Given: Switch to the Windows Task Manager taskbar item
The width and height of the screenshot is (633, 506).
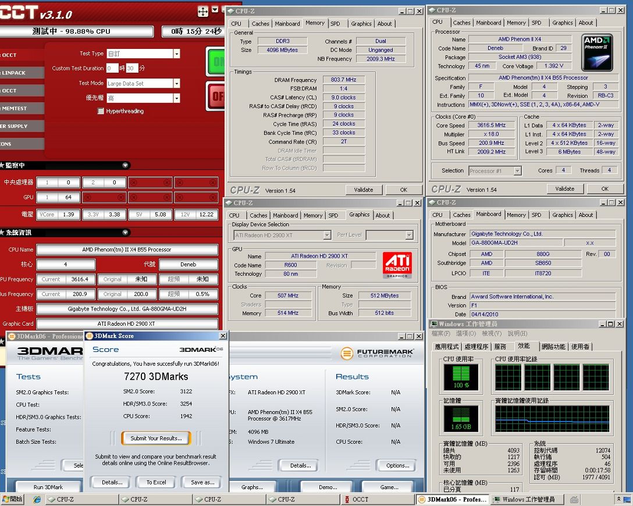Looking at the screenshot, I should coord(528,500).
